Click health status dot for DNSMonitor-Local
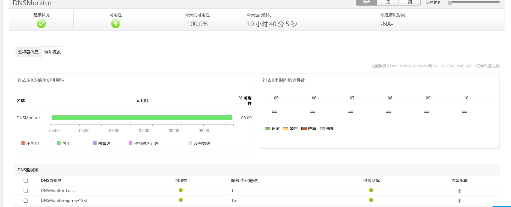Image resolution: width=511 pixels, height=207 pixels. 371,190
